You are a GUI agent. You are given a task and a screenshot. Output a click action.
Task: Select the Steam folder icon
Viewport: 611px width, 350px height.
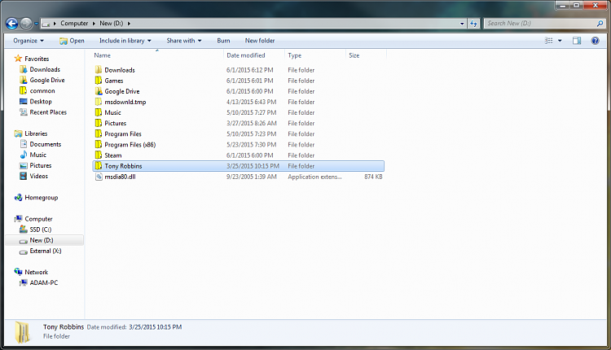[x=99, y=155]
